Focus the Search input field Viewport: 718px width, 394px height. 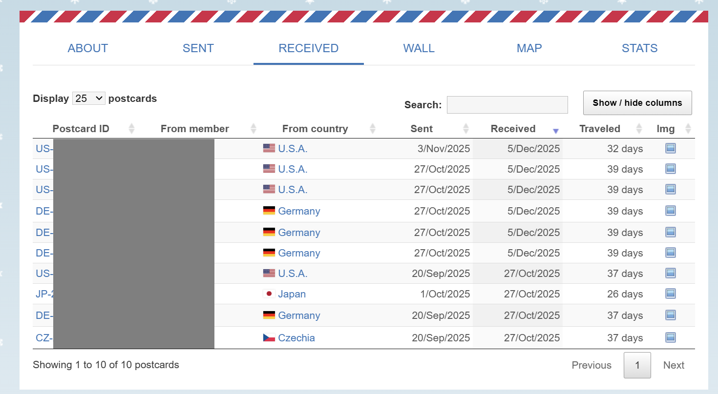point(507,105)
